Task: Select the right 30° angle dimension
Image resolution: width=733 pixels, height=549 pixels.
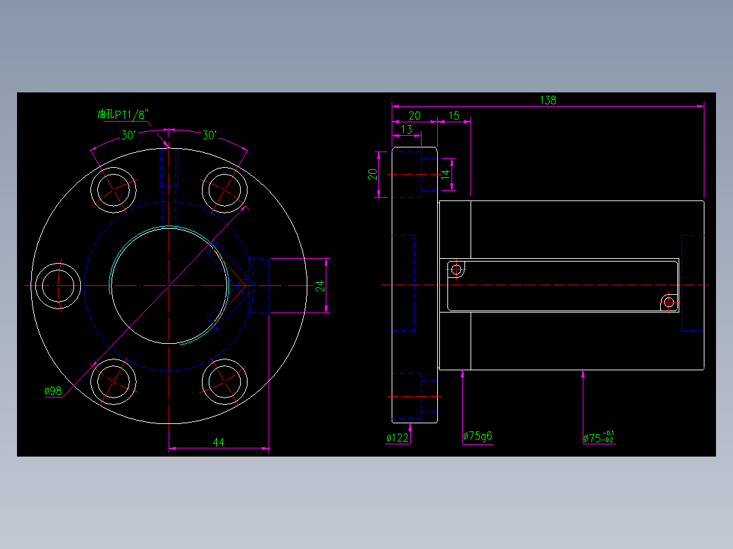Action: tap(209, 135)
